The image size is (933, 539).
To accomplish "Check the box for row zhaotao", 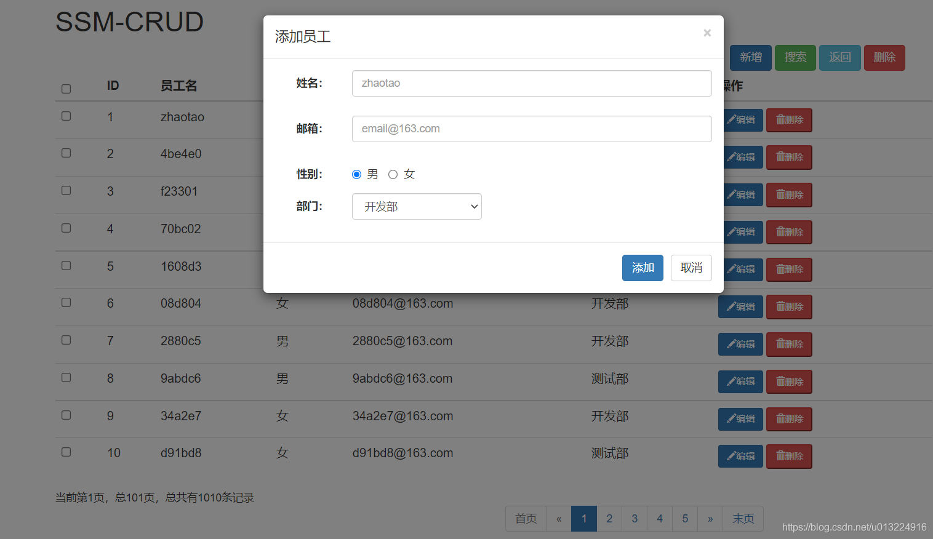I will (66, 116).
